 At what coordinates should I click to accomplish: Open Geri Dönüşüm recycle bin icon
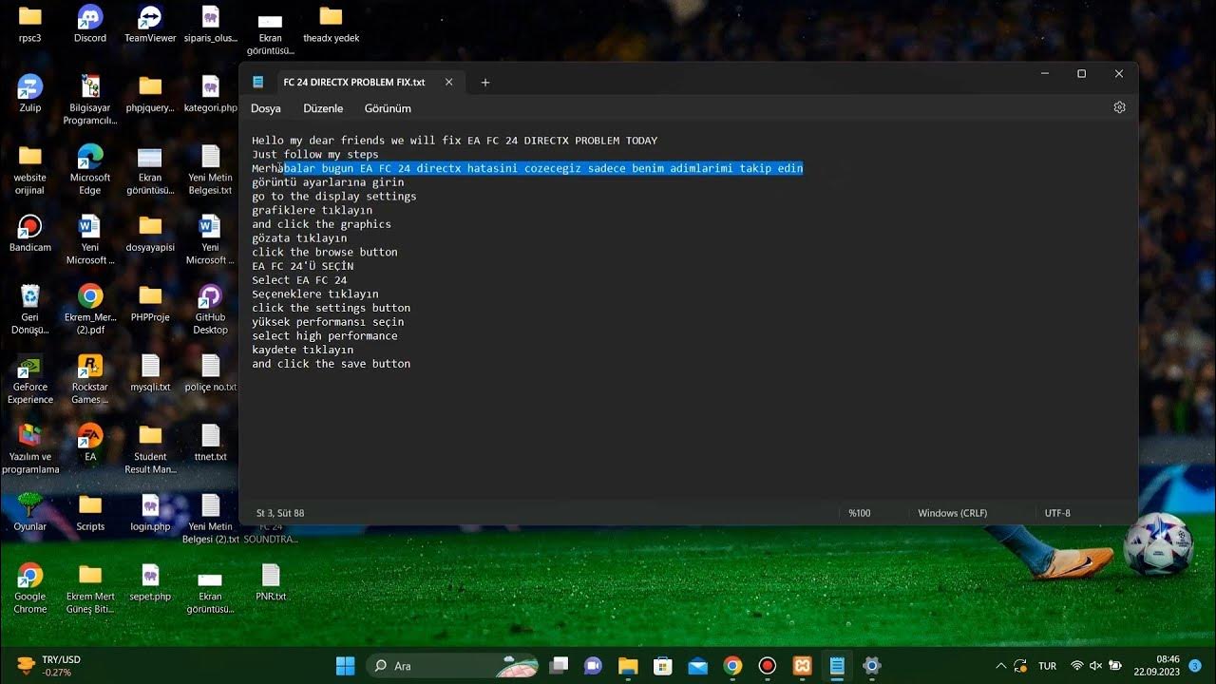click(29, 309)
